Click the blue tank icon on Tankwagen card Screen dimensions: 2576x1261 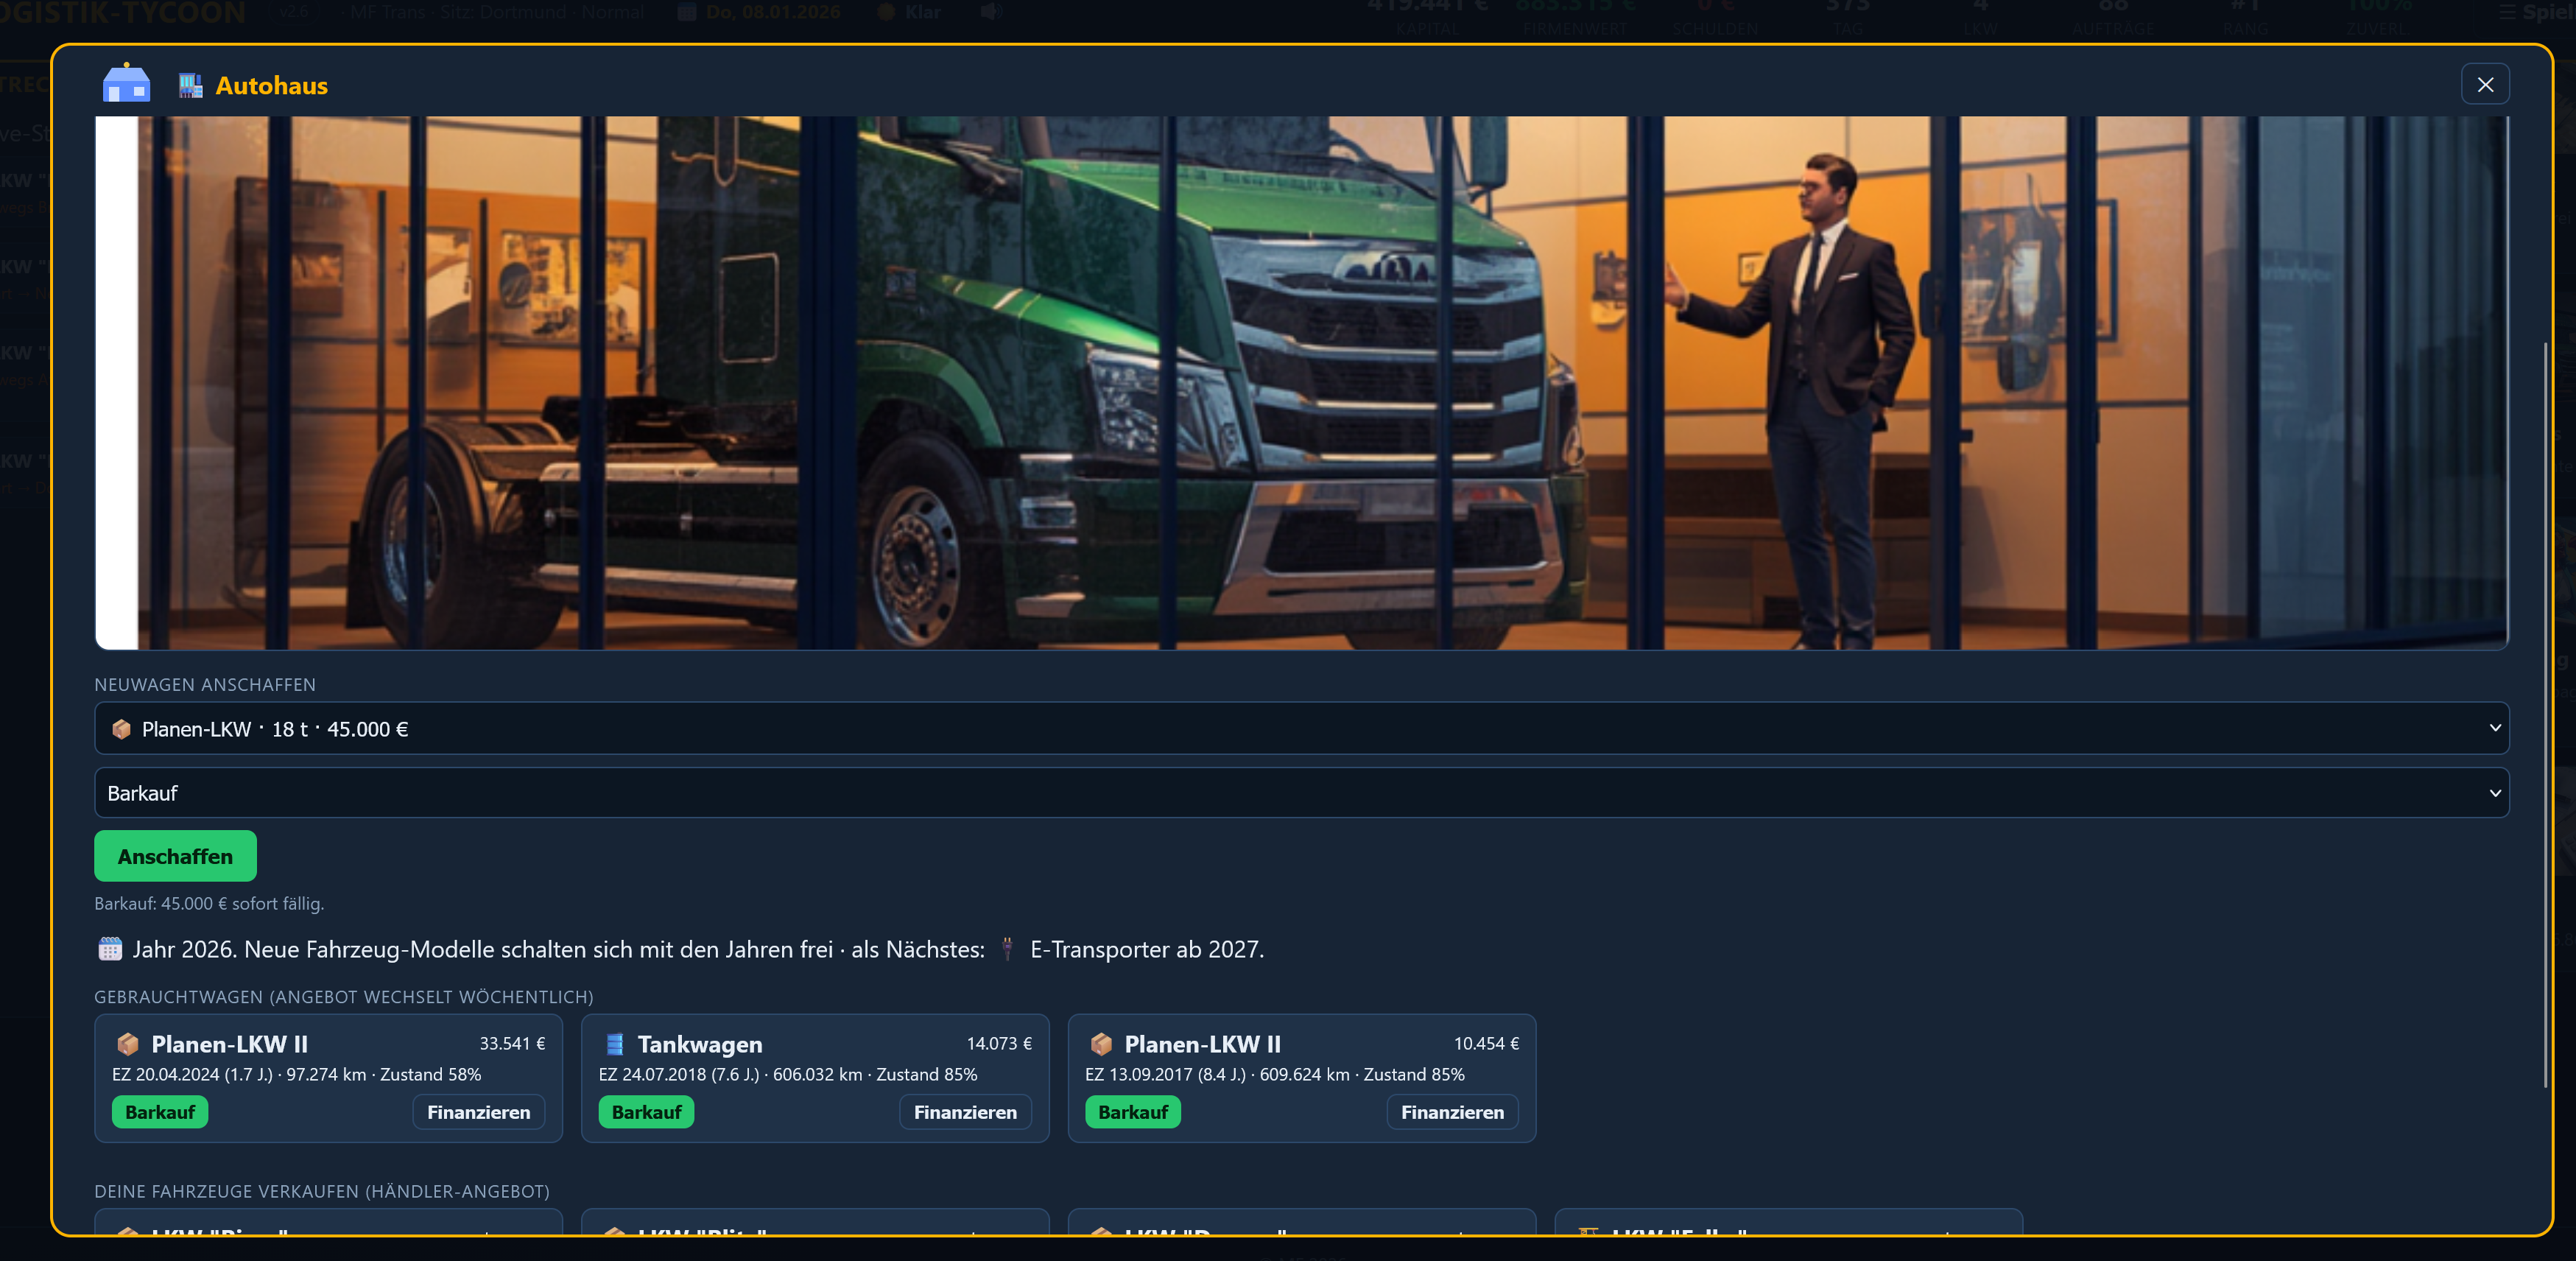615,1044
